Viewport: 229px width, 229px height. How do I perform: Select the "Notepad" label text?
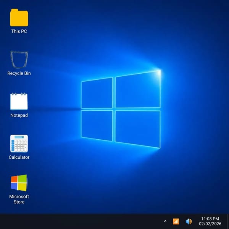pos(19,115)
